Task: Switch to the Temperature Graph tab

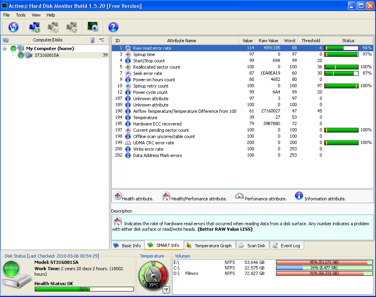Action: pyautogui.click(x=210, y=245)
